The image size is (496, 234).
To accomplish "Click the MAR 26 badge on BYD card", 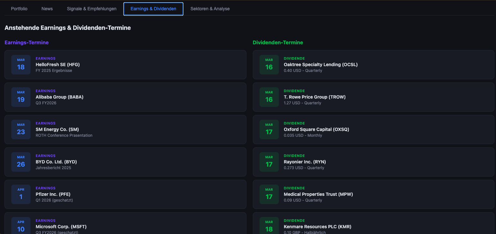I will (21, 162).
